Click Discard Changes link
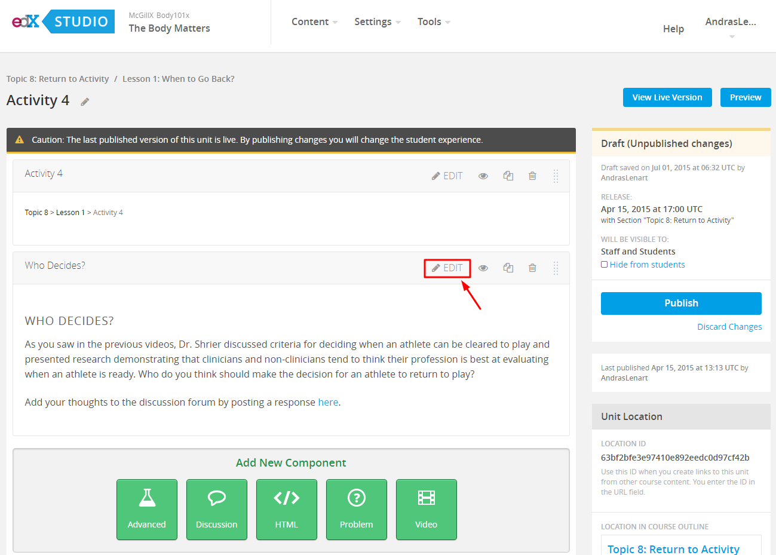The width and height of the screenshot is (776, 555). pos(729,327)
